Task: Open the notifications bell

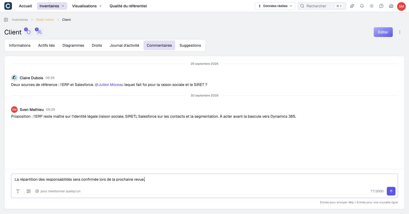Action: click(362, 6)
